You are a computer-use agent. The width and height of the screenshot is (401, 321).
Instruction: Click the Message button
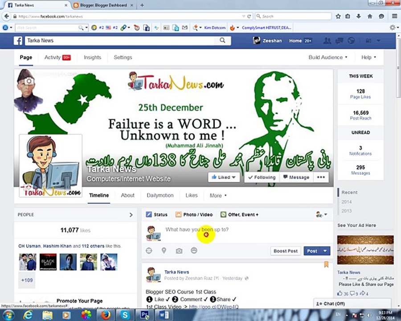pyautogui.click(x=296, y=177)
